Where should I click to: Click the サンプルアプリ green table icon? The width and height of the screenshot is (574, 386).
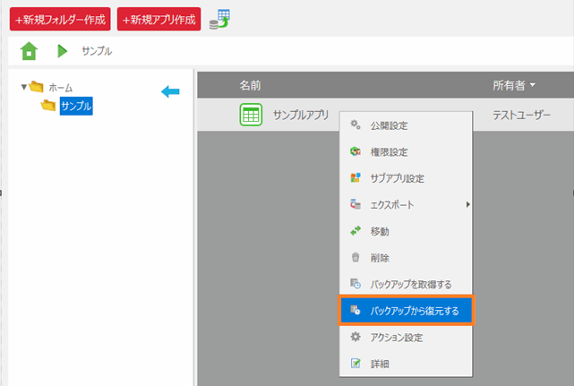point(251,115)
